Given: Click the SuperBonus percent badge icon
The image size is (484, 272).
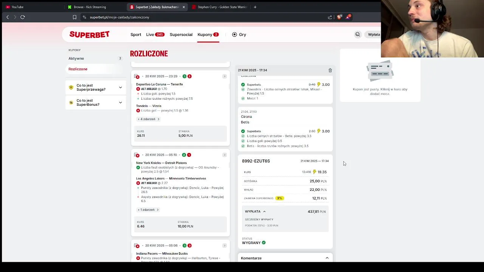Looking at the screenshot, I should click(71, 102).
